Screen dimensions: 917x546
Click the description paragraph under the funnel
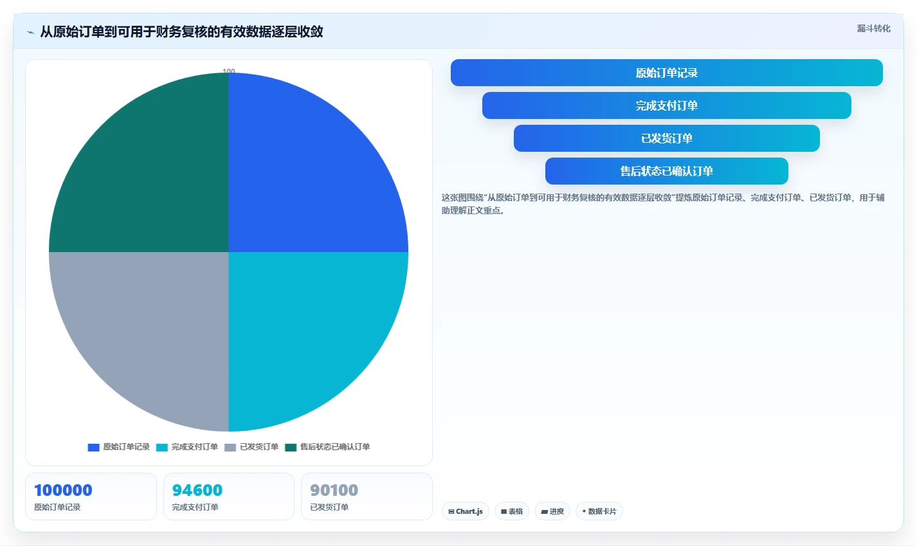tap(663, 204)
